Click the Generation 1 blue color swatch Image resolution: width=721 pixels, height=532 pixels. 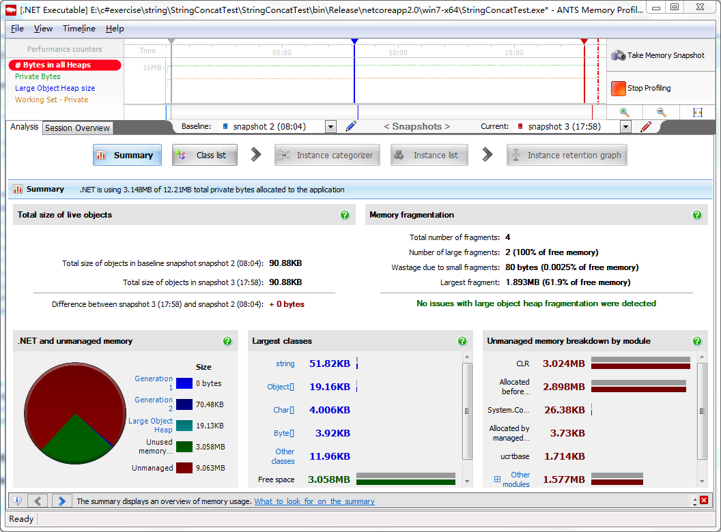point(184,383)
